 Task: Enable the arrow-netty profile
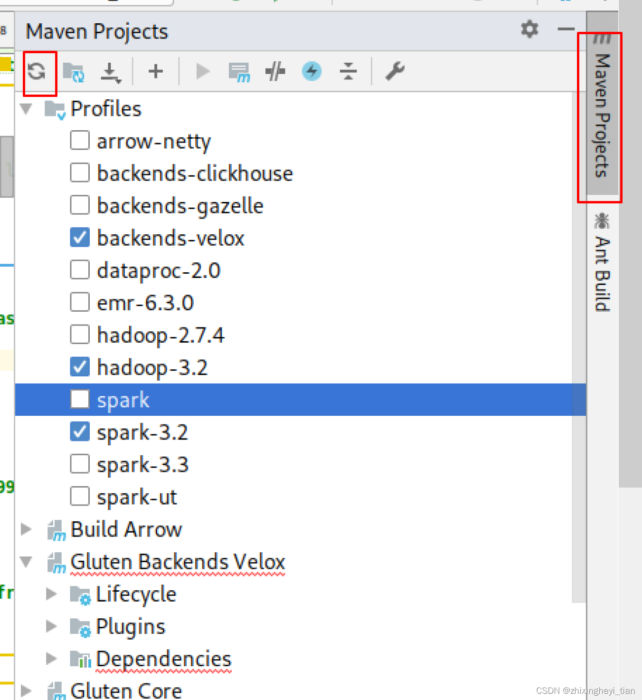point(80,140)
